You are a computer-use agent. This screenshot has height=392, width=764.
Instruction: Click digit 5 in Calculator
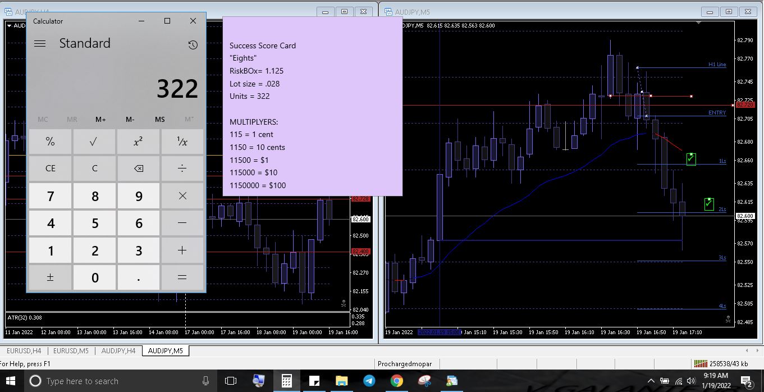[94, 223]
